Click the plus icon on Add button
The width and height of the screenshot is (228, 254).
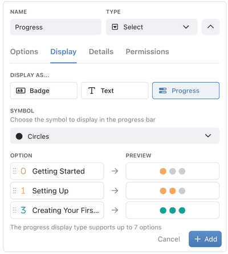click(x=198, y=239)
